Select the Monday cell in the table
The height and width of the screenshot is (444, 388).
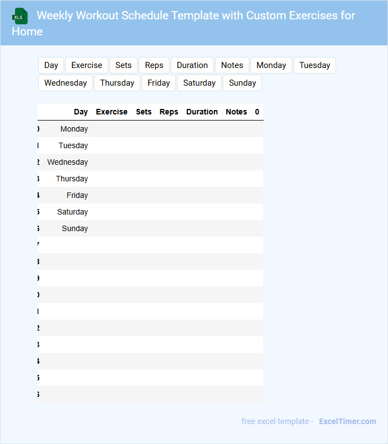tap(74, 129)
